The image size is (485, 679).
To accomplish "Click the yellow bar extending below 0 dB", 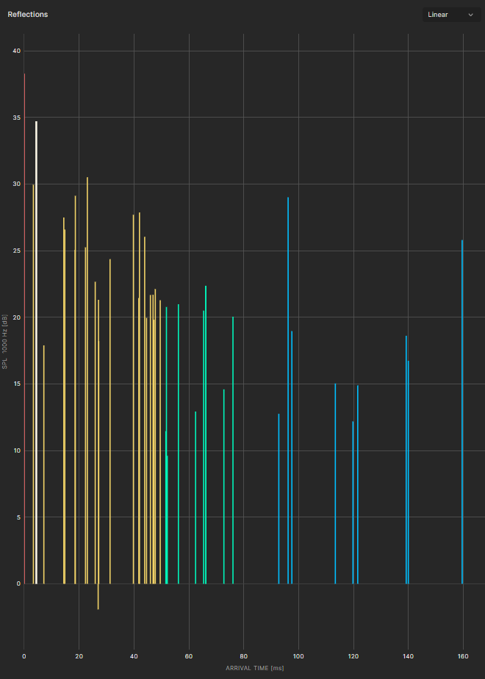I will 98,599.
